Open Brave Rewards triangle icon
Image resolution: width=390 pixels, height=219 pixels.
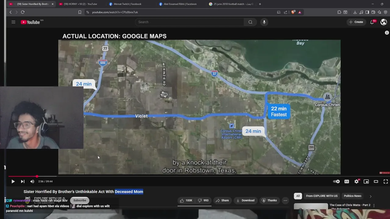pos(300,12)
